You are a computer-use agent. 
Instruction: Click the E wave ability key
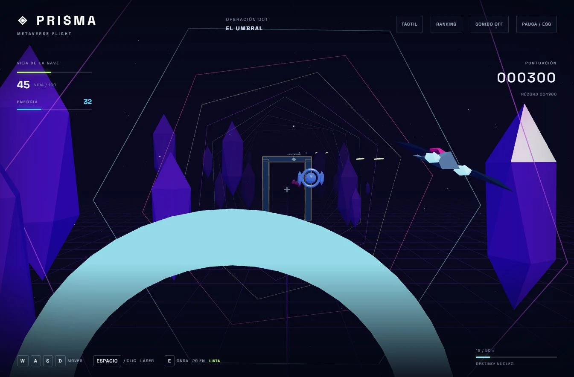point(169,361)
